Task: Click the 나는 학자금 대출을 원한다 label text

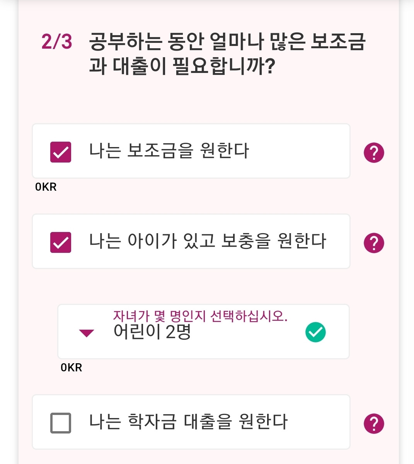Action: (x=188, y=422)
